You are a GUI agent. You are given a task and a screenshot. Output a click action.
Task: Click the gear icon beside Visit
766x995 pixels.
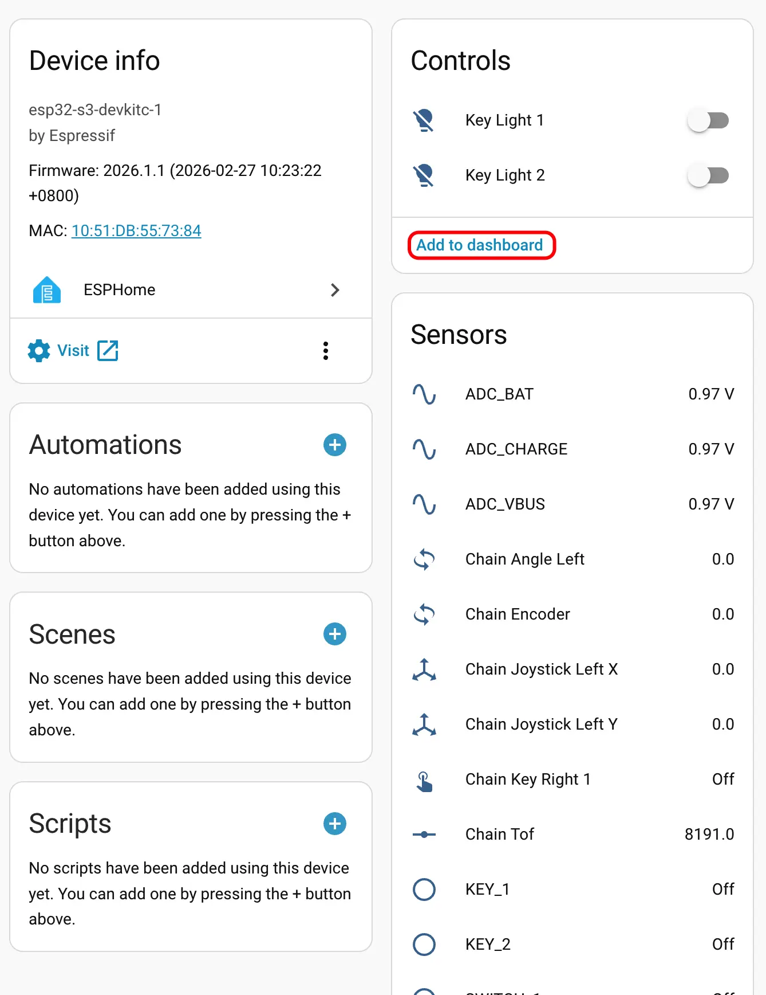39,351
